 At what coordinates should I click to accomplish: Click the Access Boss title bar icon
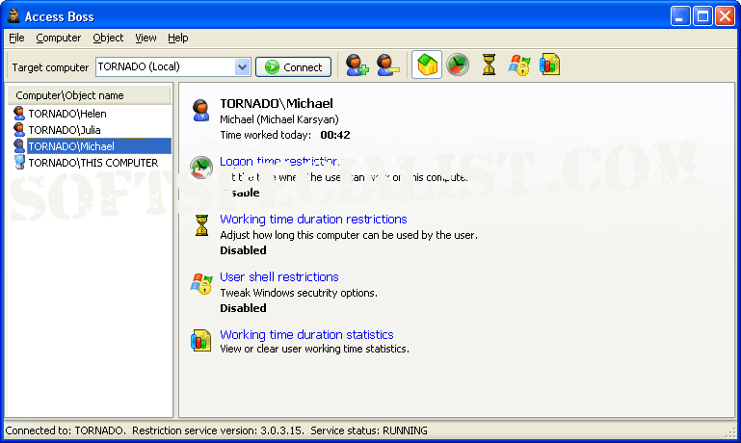point(13,16)
